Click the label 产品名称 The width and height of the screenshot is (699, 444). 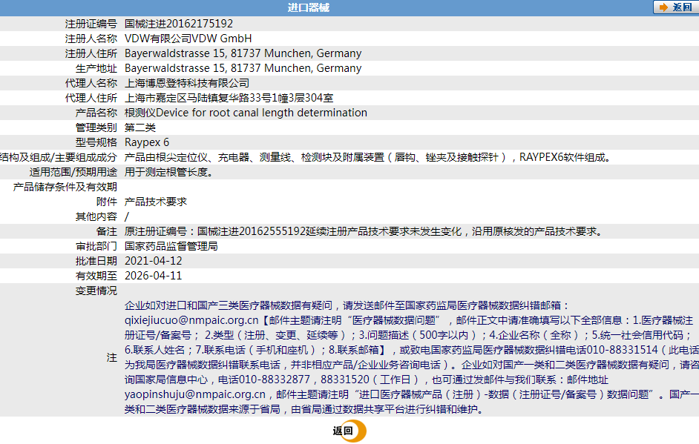[96, 113]
